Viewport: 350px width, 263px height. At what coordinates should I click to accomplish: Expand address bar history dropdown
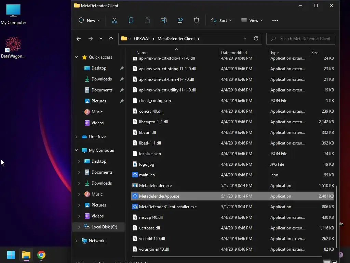click(x=245, y=38)
